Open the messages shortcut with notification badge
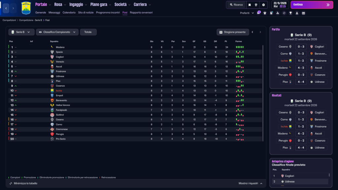 coord(259,13)
